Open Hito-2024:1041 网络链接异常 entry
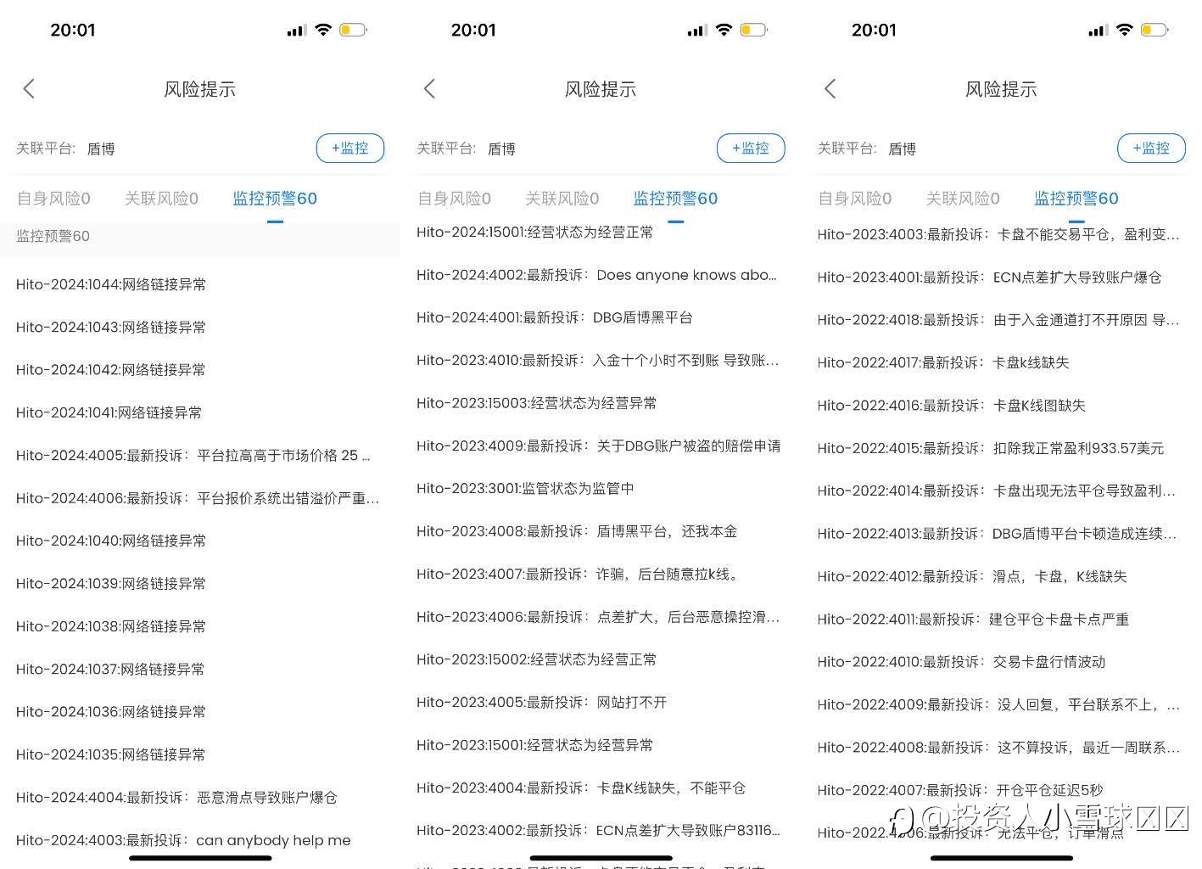The image size is (1202, 869). pyautogui.click(x=109, y=412)
